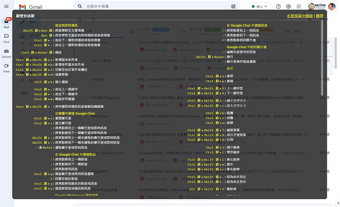Click the 縮小文字大小 shortcut row
The height and width of the screenshot is (207, 340).
(x=217, y=101)
